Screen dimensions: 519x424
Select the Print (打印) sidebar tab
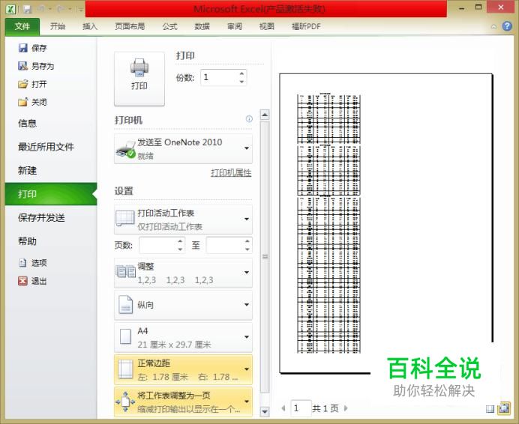tap(51, 194)
